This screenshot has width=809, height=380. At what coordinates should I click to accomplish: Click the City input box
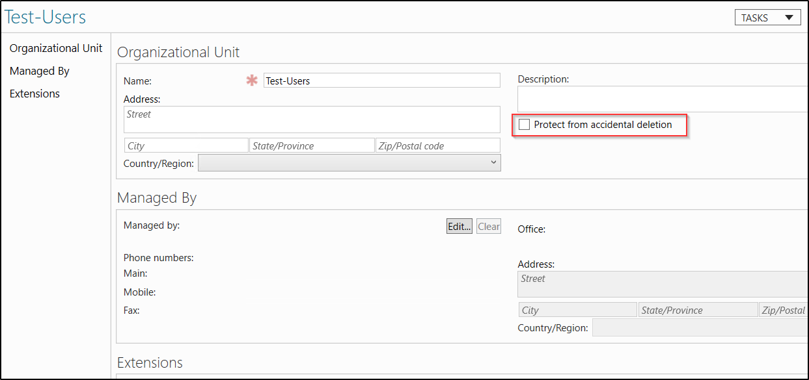pyautogui.click(x=185, y=145)
